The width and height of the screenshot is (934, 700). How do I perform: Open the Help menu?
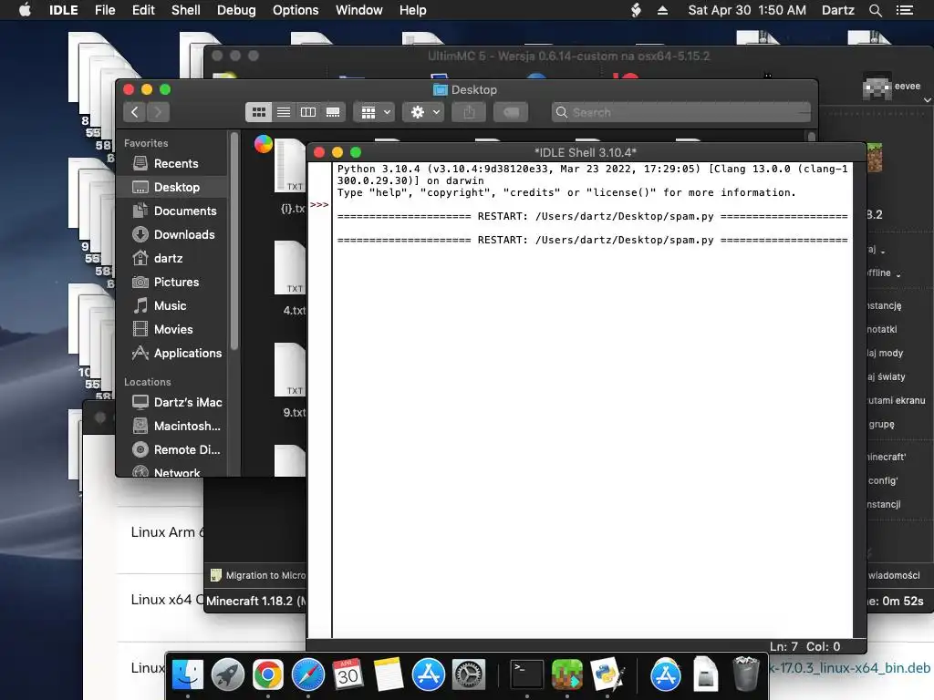[413, 10]
